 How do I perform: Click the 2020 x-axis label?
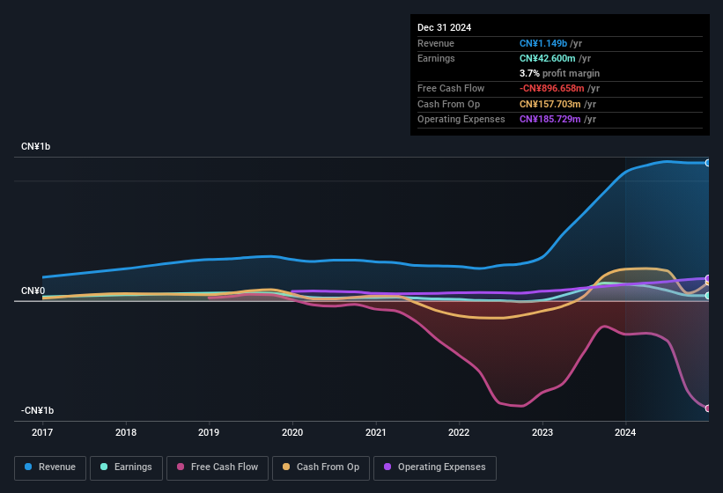(292, 432)
